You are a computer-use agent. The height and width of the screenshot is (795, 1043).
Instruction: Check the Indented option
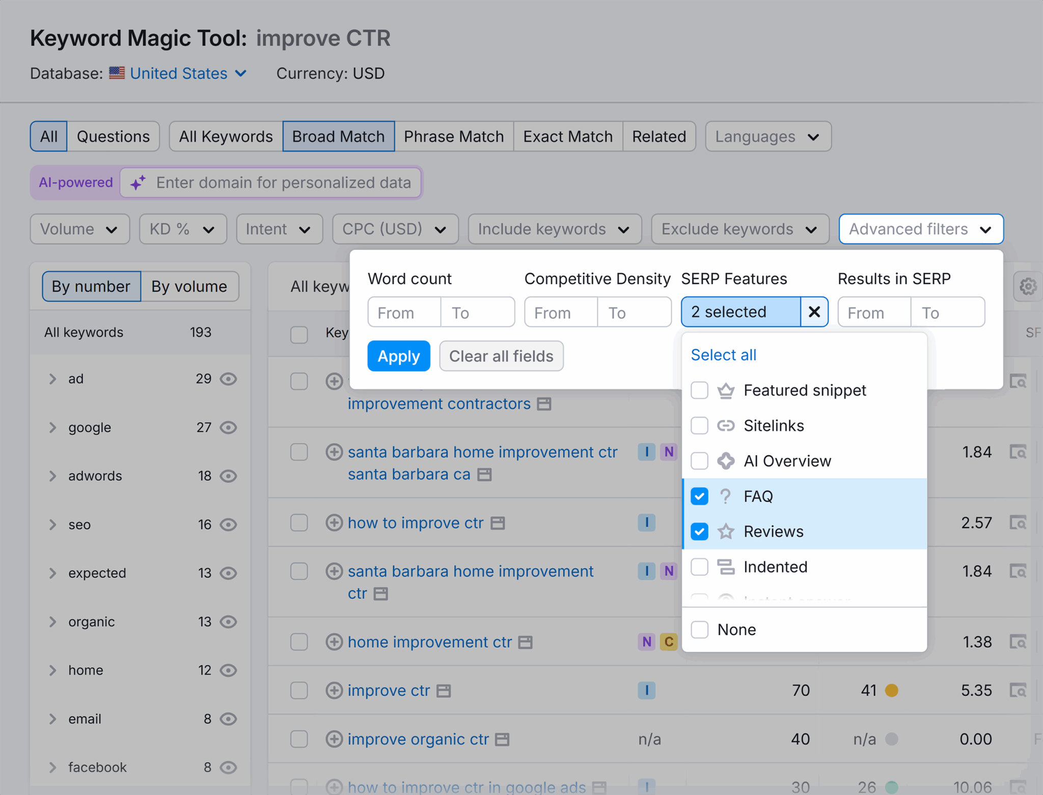point(699,567)
